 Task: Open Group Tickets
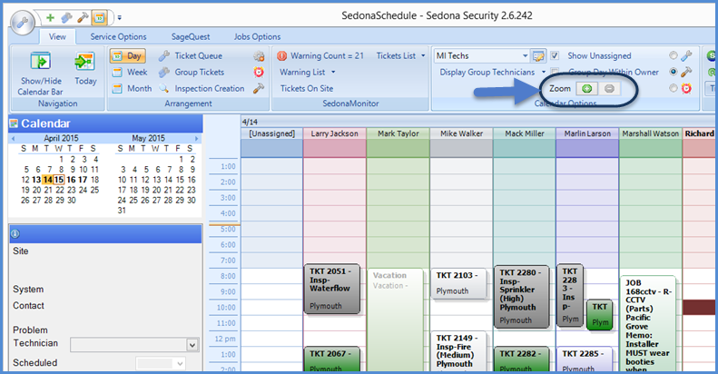pyautogui.click(x=199, y=73)
